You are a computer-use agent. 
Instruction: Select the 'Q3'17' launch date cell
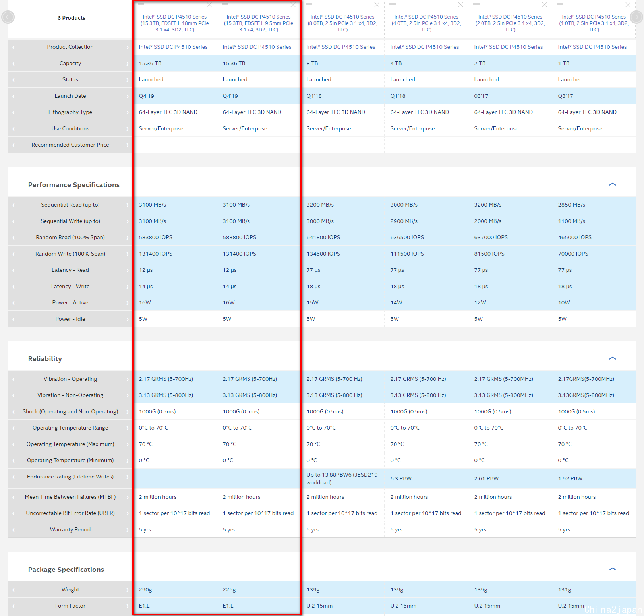(x=594, y=96)
